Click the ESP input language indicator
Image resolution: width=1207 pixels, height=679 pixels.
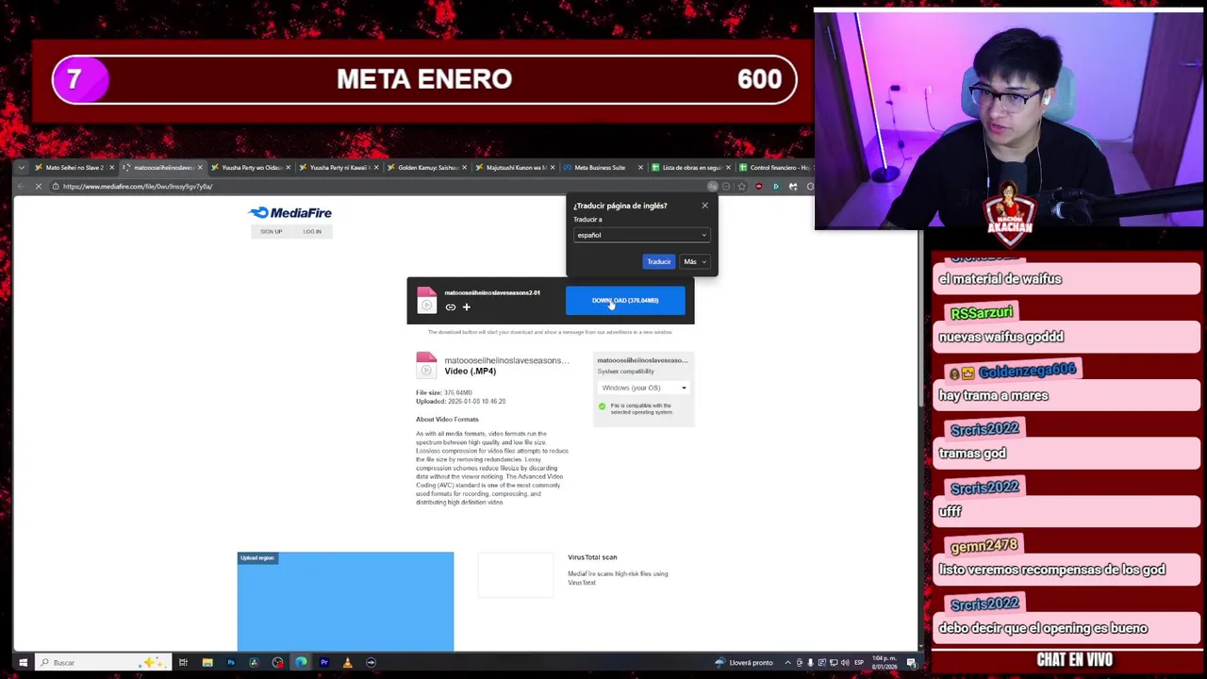[x=858, y=663]
